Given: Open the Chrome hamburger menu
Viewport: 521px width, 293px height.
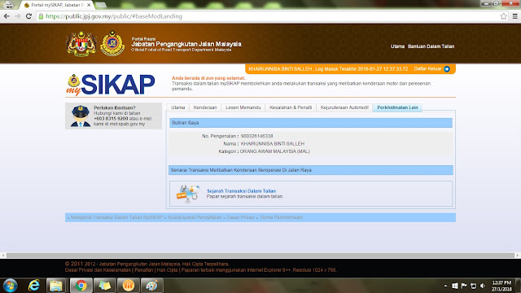Looking at the screenshot, I should [x=514, y=16].
